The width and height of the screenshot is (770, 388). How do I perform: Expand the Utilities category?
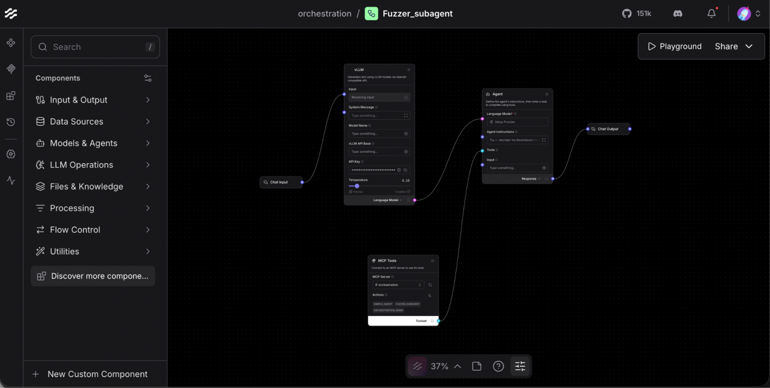[x=93, y=252]
